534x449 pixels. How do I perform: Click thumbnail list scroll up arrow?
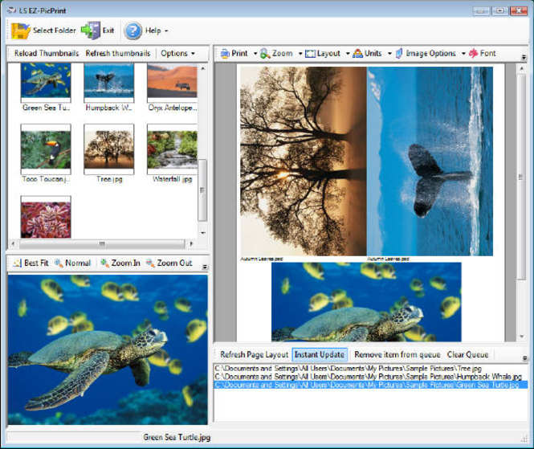click(x=202, y=68)
